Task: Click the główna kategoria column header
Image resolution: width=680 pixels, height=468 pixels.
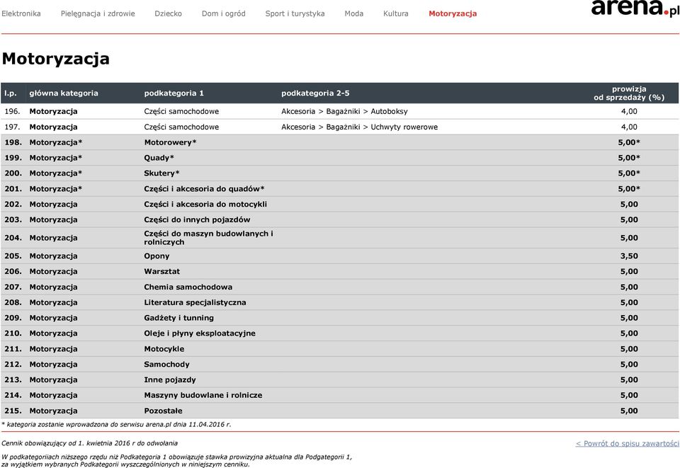Action: point(64,93)
